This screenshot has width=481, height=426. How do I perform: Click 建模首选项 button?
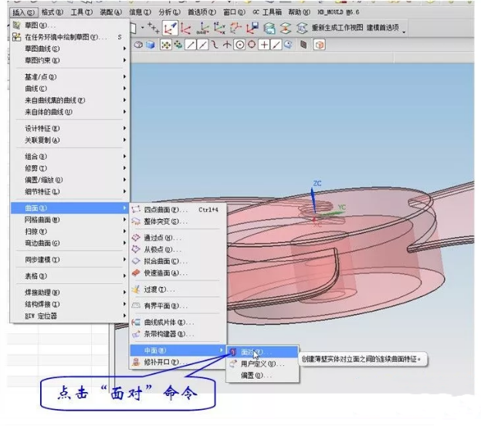coord(382,28)
